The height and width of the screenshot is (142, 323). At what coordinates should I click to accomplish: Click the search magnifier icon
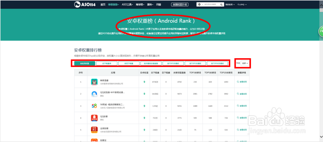pos(221,4)
